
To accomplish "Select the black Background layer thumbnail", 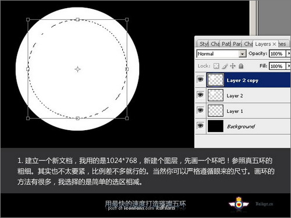I will [x=215, y=126].
